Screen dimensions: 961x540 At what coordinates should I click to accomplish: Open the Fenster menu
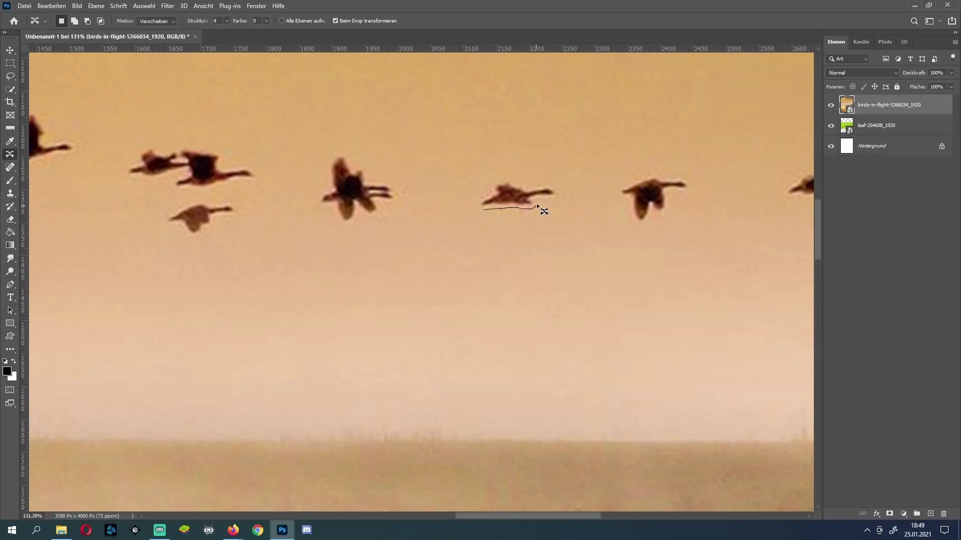click(256, 6)
